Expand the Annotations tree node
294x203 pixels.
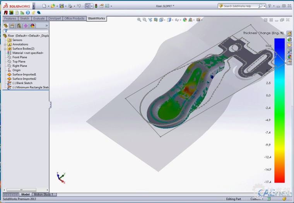tap(5, 44)
